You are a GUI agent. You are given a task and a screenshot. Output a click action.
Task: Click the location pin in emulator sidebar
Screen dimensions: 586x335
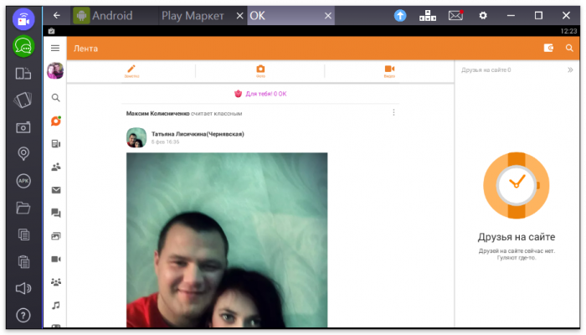[x=23, y=153]
